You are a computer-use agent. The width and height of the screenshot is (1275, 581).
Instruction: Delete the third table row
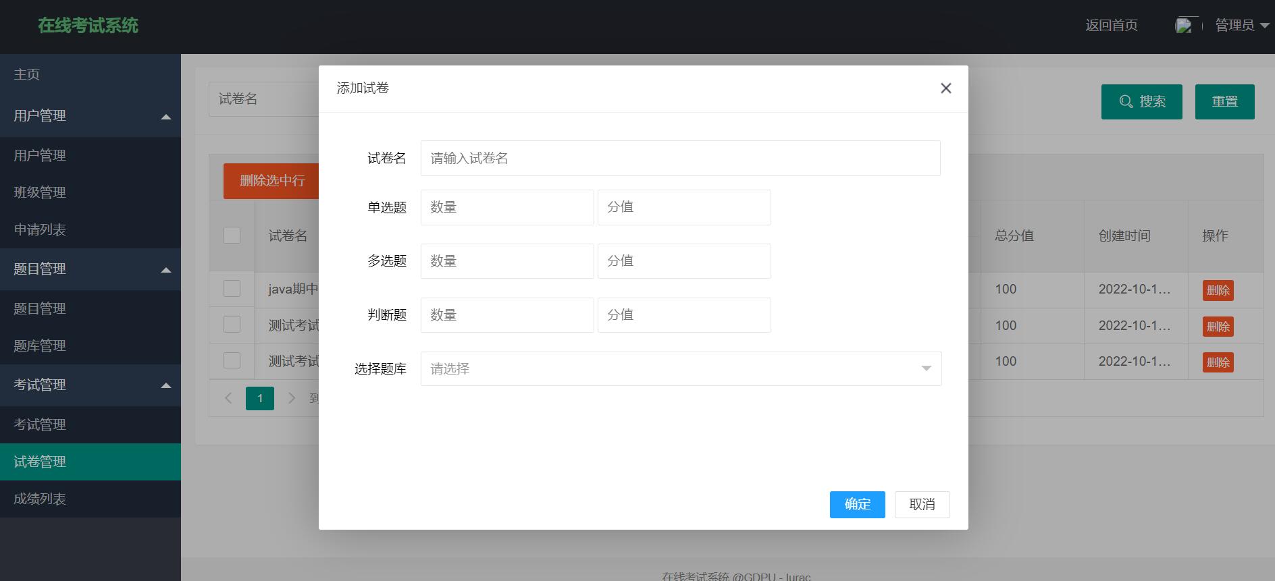(1218, 362)
